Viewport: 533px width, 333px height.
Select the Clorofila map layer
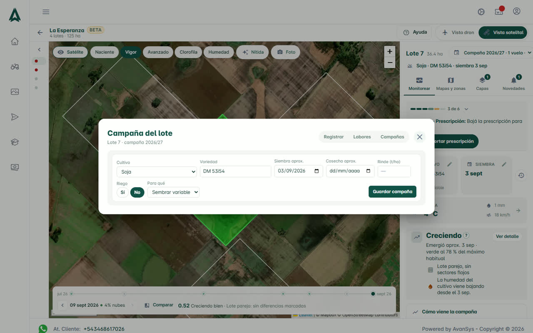point(188,52)
